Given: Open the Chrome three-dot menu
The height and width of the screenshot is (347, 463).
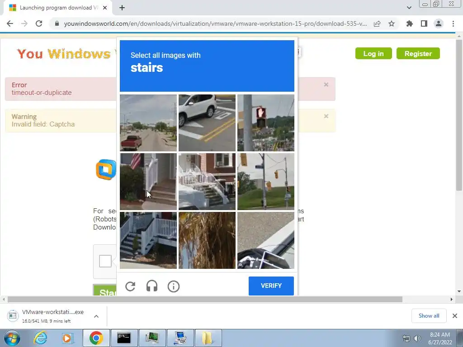Looking at the screenshot, I should [453, 23].
